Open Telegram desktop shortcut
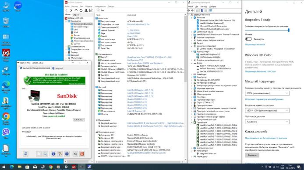This screenshot has width=304, height=170. point(6,71)
